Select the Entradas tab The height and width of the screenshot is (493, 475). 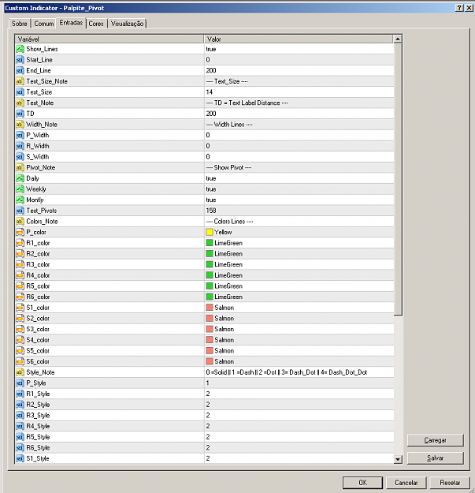coord(71,23)
